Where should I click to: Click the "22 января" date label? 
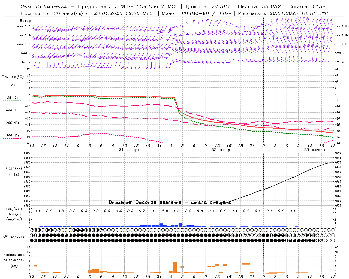click(x=222, y=150)
